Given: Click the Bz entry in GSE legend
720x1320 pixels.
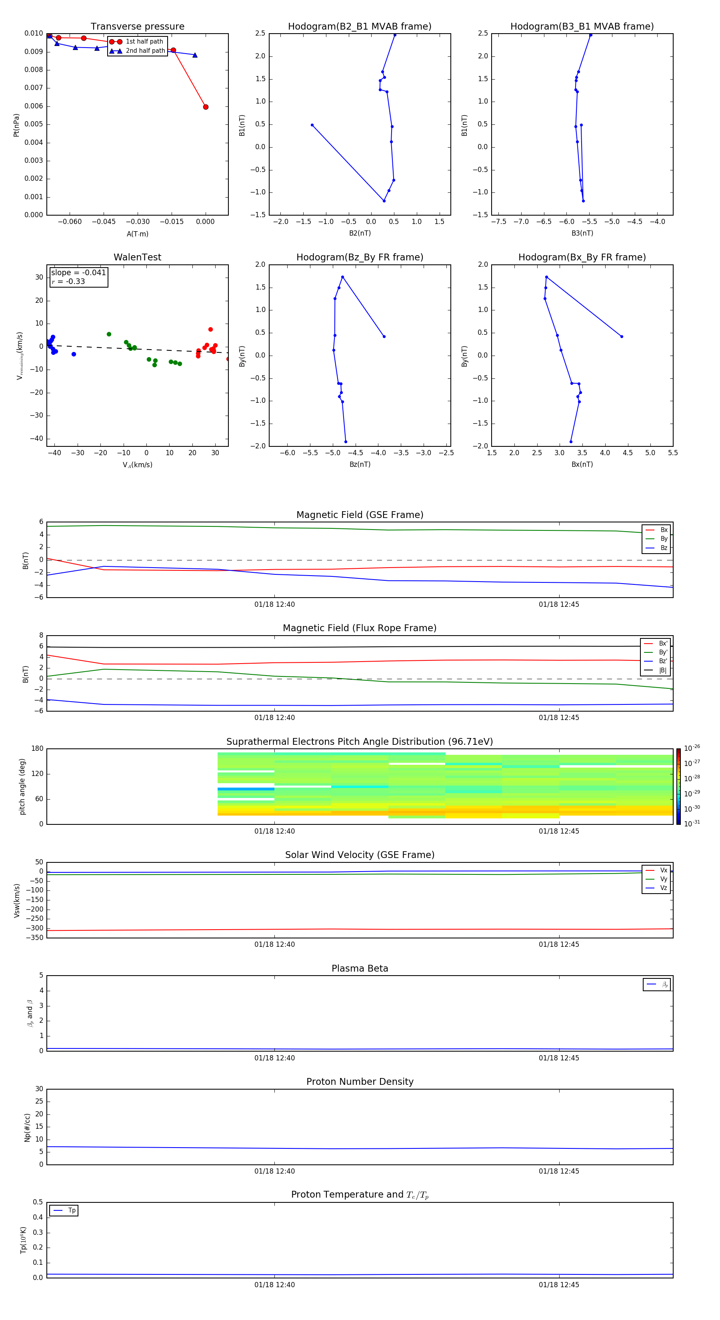Looking at the screenshot, I should point(656,548).
